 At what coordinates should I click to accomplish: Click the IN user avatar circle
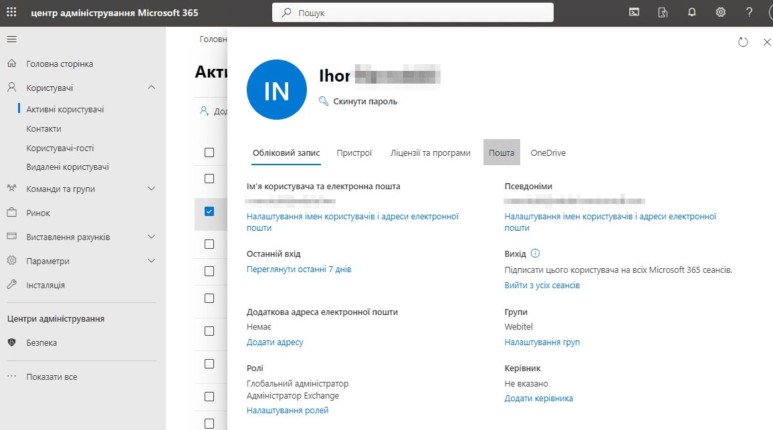(x=277, y=90)
